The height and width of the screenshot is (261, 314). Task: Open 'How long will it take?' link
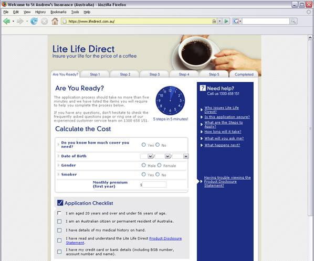pyautogui.click(x=223, y=132)
